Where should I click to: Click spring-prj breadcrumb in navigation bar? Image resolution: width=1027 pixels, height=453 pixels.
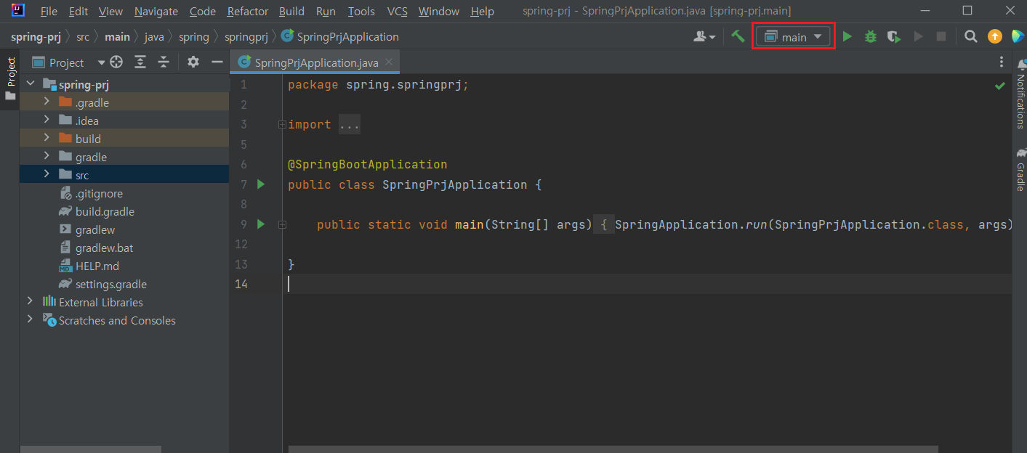(x=36, y=36)
